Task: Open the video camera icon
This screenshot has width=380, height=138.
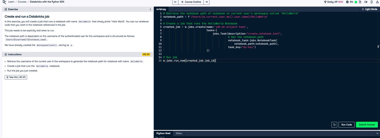Action: point(366,2)
